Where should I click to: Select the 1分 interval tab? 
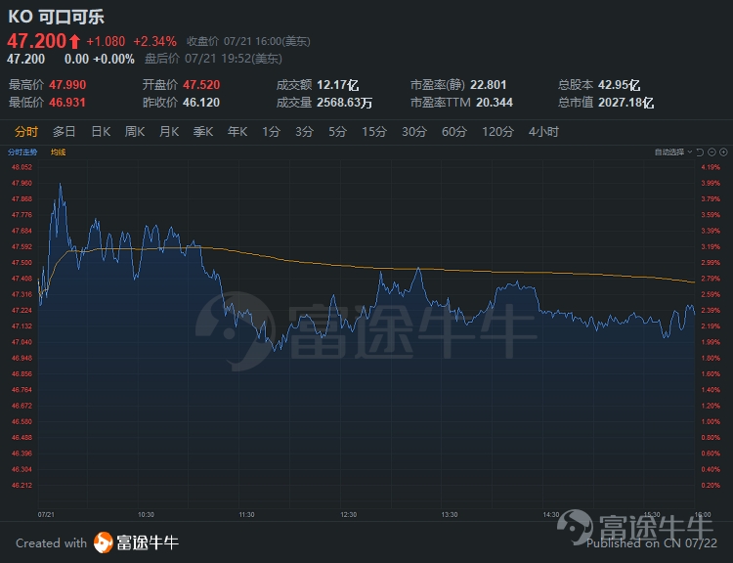271,132
